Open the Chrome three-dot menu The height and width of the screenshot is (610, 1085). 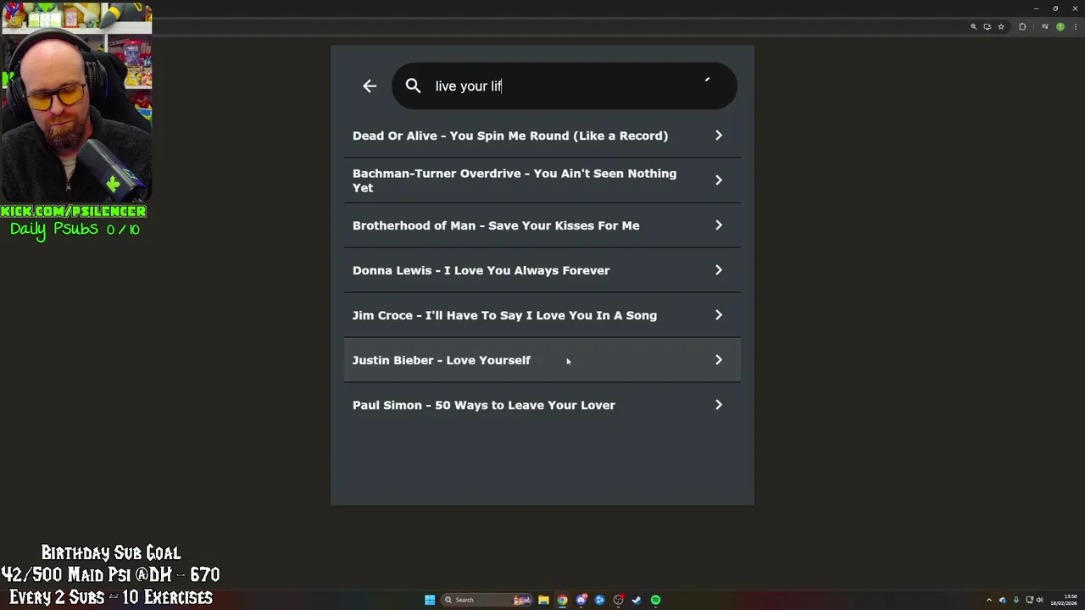pos(1076,26)
